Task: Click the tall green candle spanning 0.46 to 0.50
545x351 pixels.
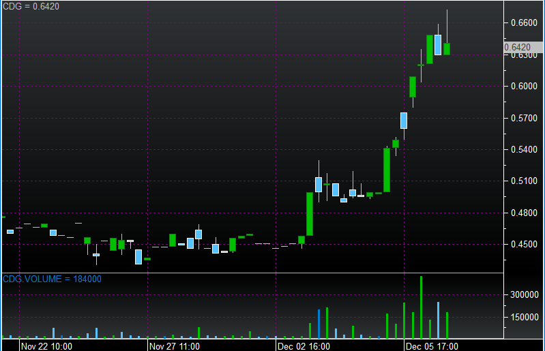Action: pos(310,214)
